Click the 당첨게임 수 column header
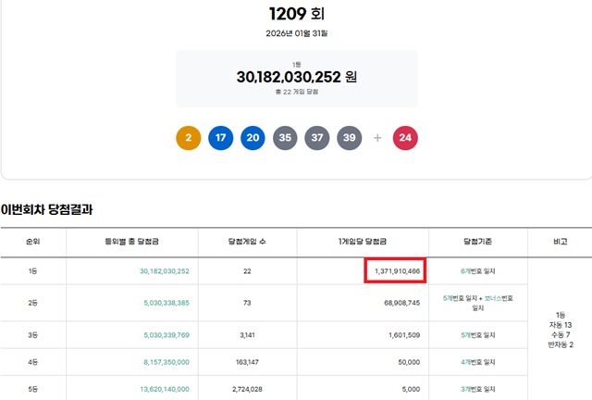Screen dimensions: 592x400 (x=245, y=241)
